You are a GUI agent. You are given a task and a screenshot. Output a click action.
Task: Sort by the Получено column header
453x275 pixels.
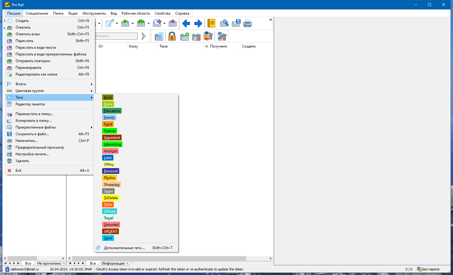pyautogui.click(x=222, y=46)
